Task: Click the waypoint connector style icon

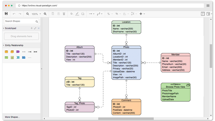Action: (98, 14)
